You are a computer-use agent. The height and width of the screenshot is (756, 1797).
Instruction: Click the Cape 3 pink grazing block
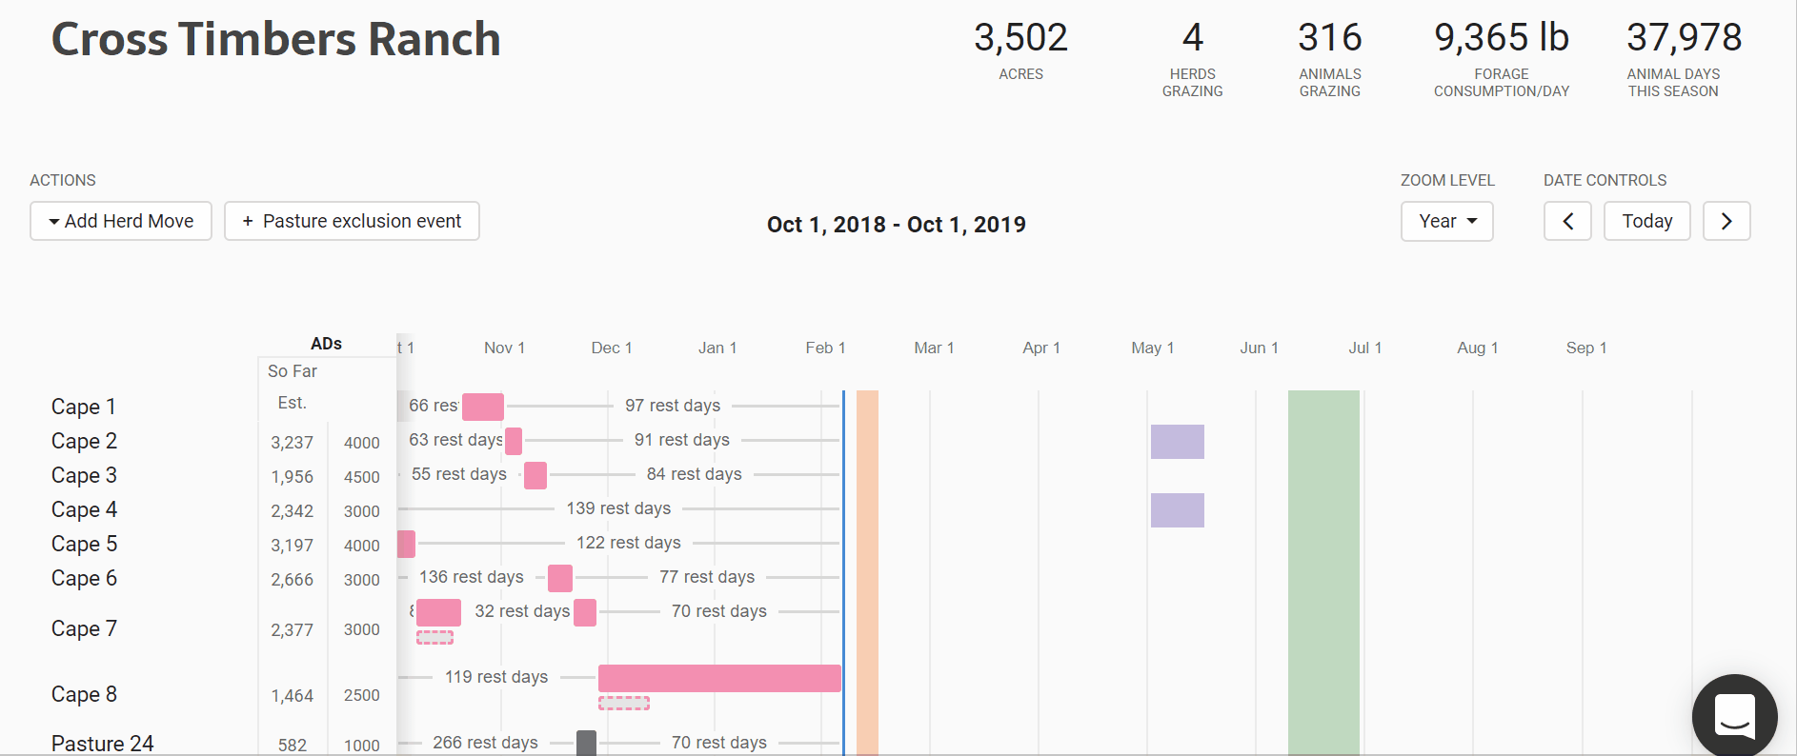click(x=535, y=475)
